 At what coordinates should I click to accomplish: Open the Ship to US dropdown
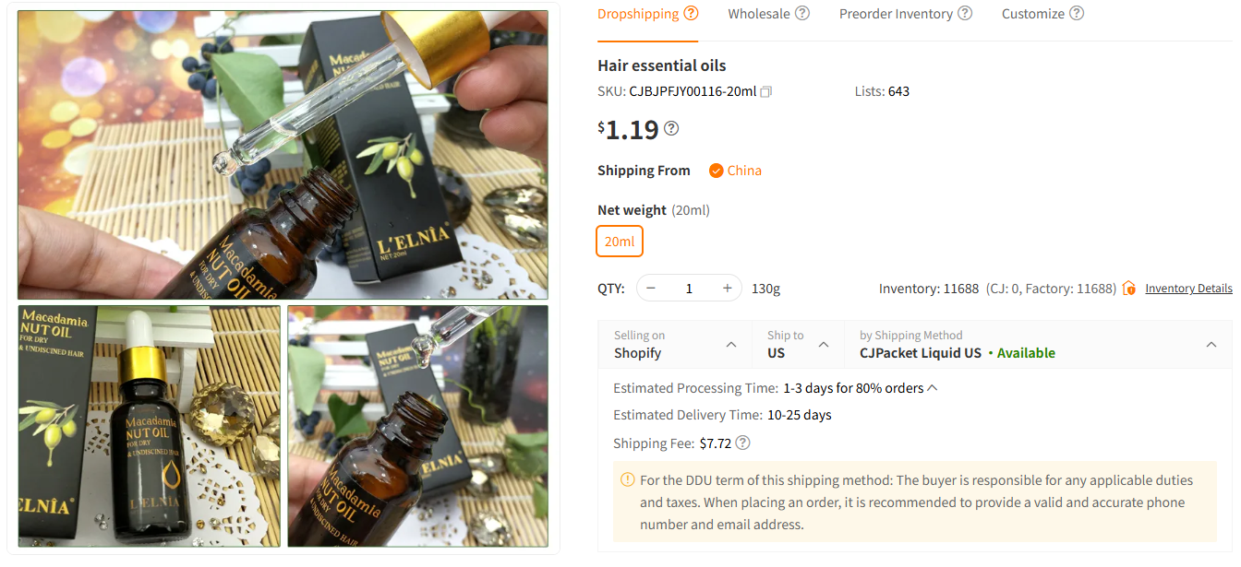point(798,345)
